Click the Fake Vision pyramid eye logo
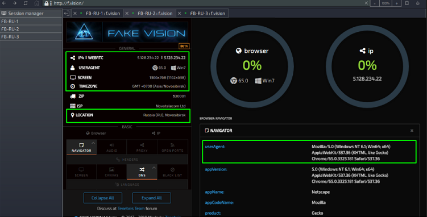Image resolution: width=427 pixels, height=217 pixels. click(84, 32)
